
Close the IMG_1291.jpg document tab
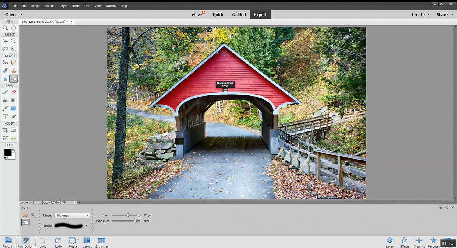[71, 22]
